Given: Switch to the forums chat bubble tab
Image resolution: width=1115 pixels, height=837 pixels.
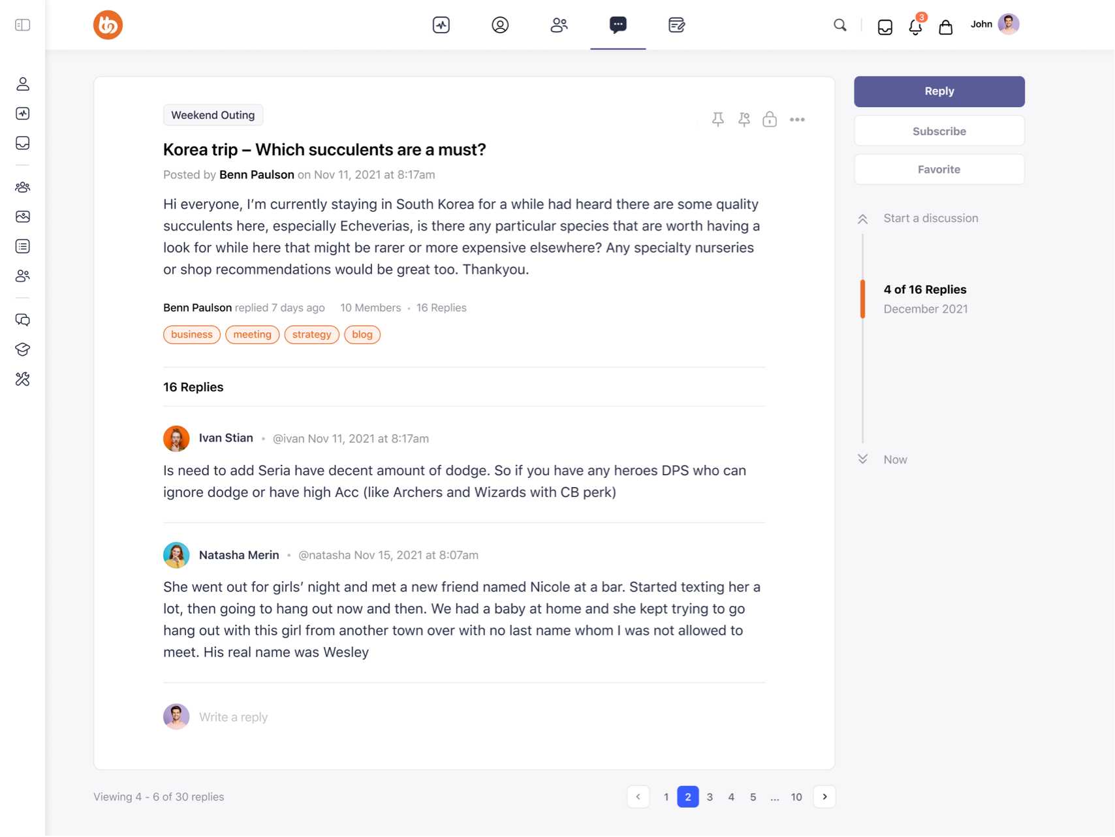Looking at the screenshot, I should coord(618,25).
